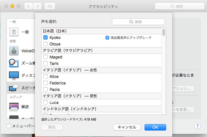
Task: Focus the voice search field in dialog
Action: point(138,22)
